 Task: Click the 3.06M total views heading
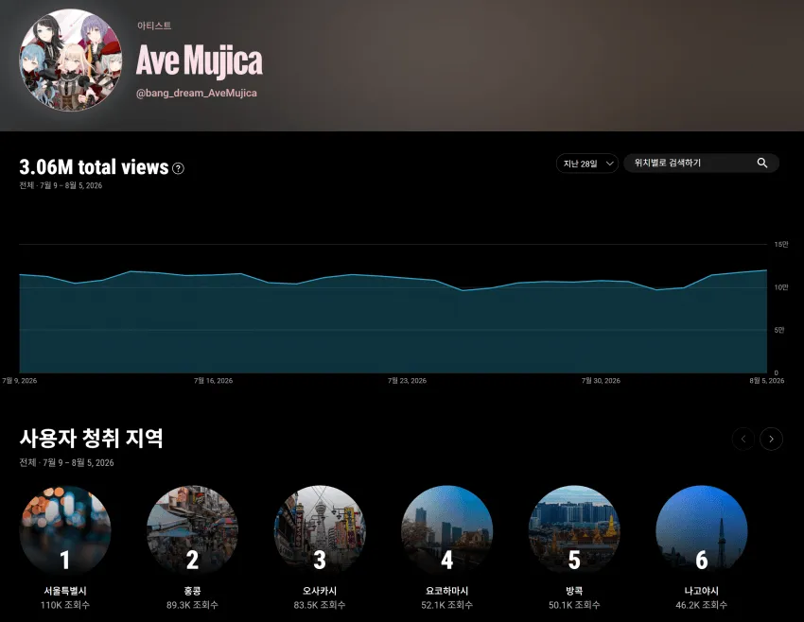click(x=94, y=167)
